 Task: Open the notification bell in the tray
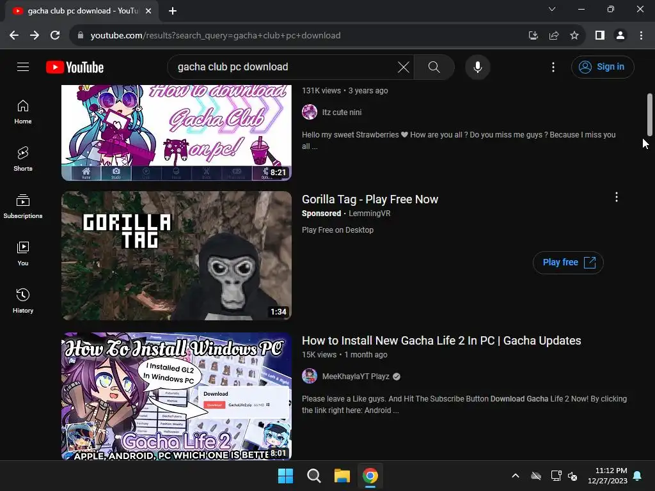point(638,476)
